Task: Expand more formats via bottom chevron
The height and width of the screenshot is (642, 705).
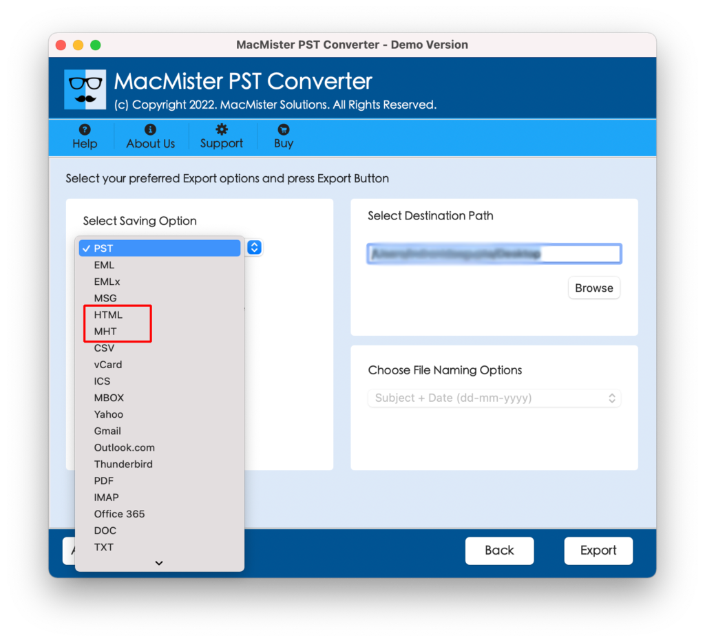Action: tap(159, 562)
